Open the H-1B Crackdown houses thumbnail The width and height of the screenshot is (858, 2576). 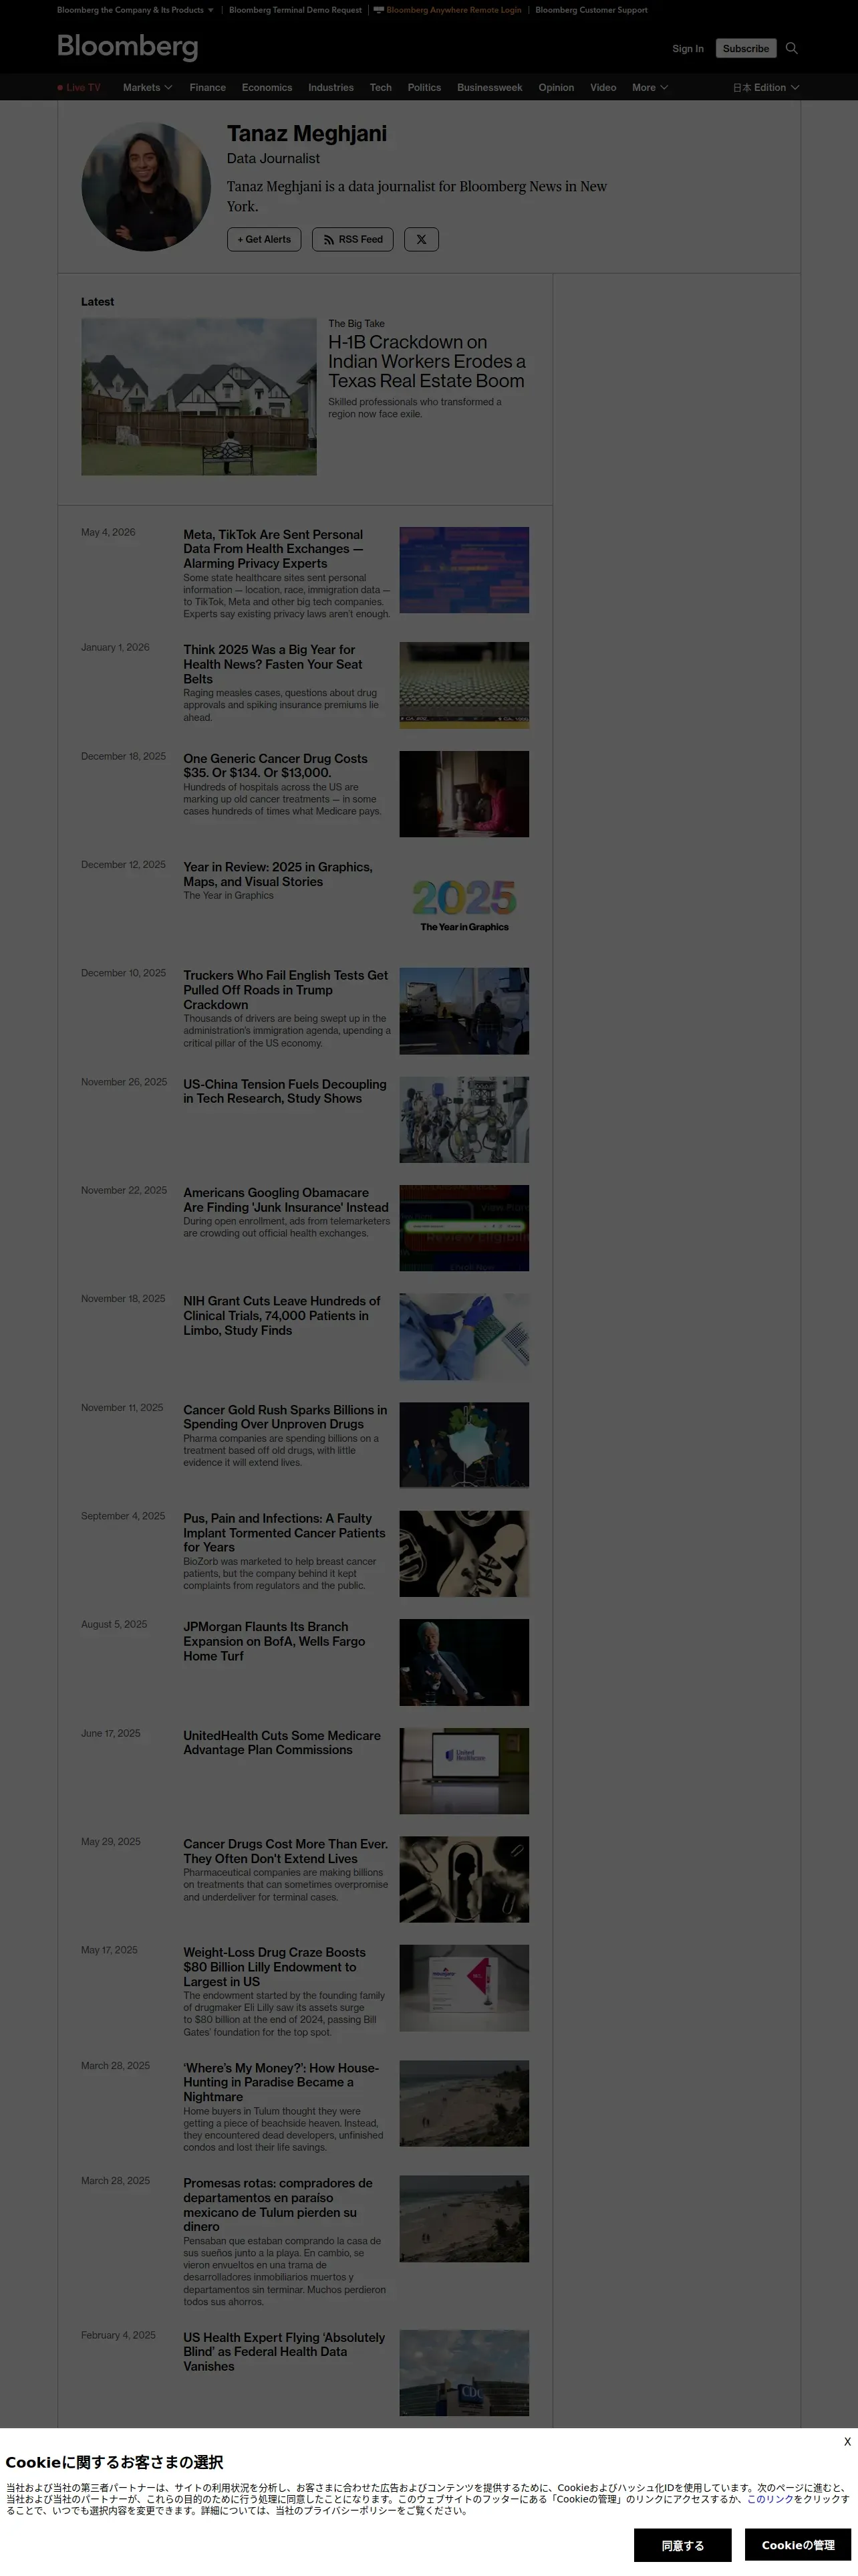coord(198,397)
